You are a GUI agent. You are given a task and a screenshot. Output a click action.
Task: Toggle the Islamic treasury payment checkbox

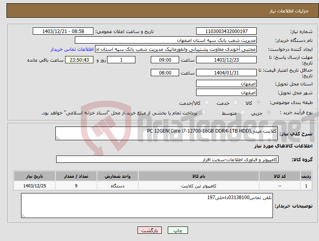pyautogui.click(x=203, y=112)
